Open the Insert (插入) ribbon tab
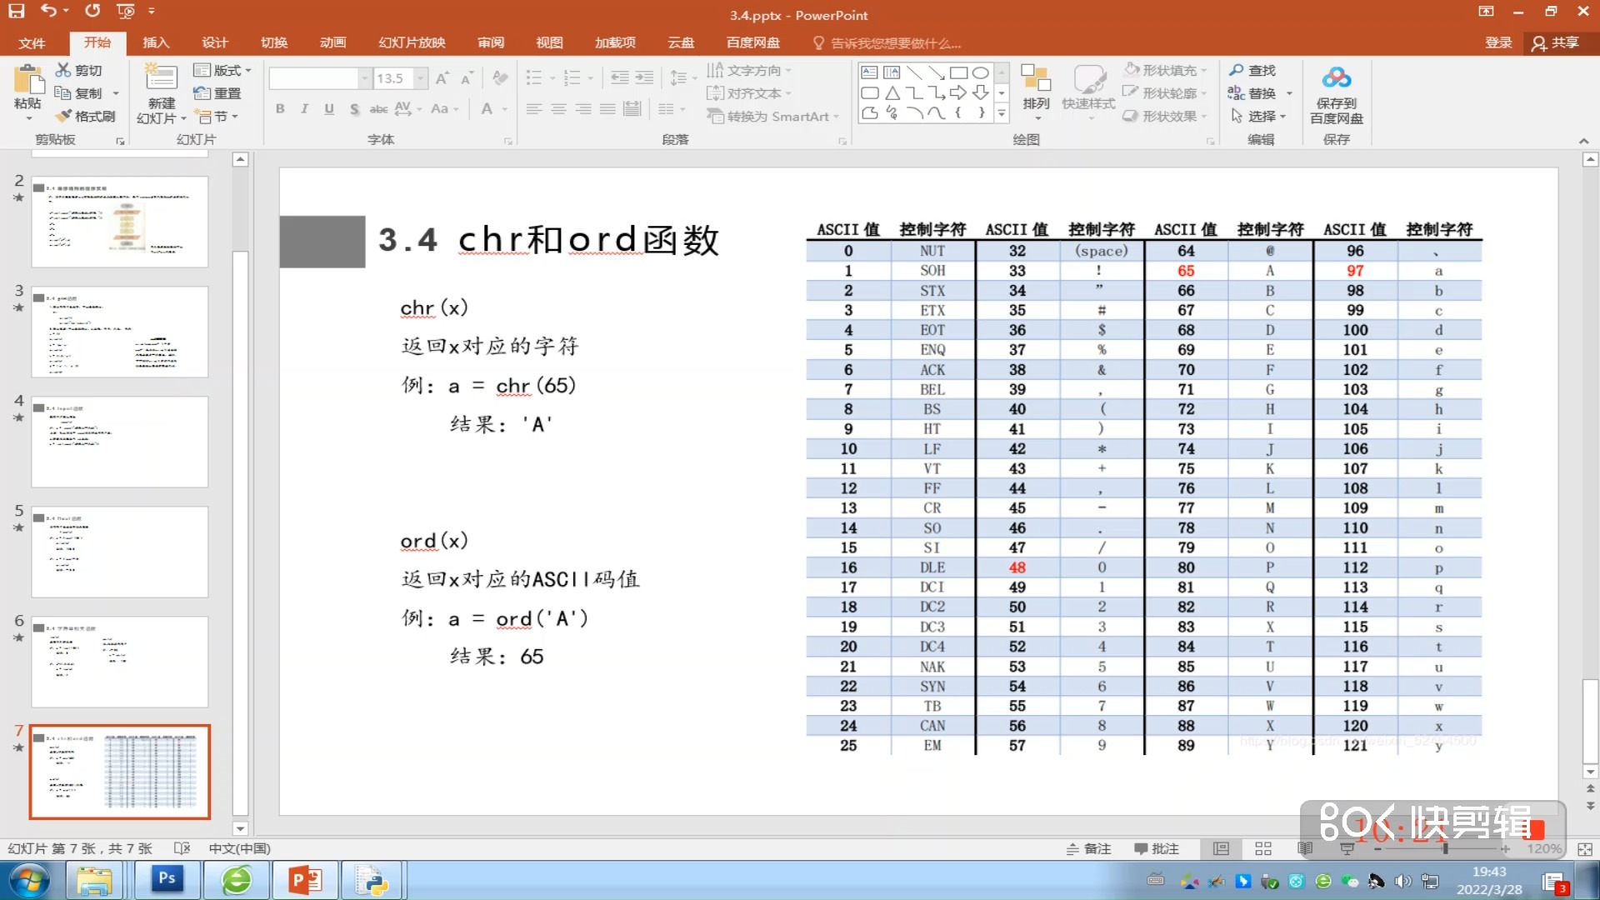 (x=155, y=42)
